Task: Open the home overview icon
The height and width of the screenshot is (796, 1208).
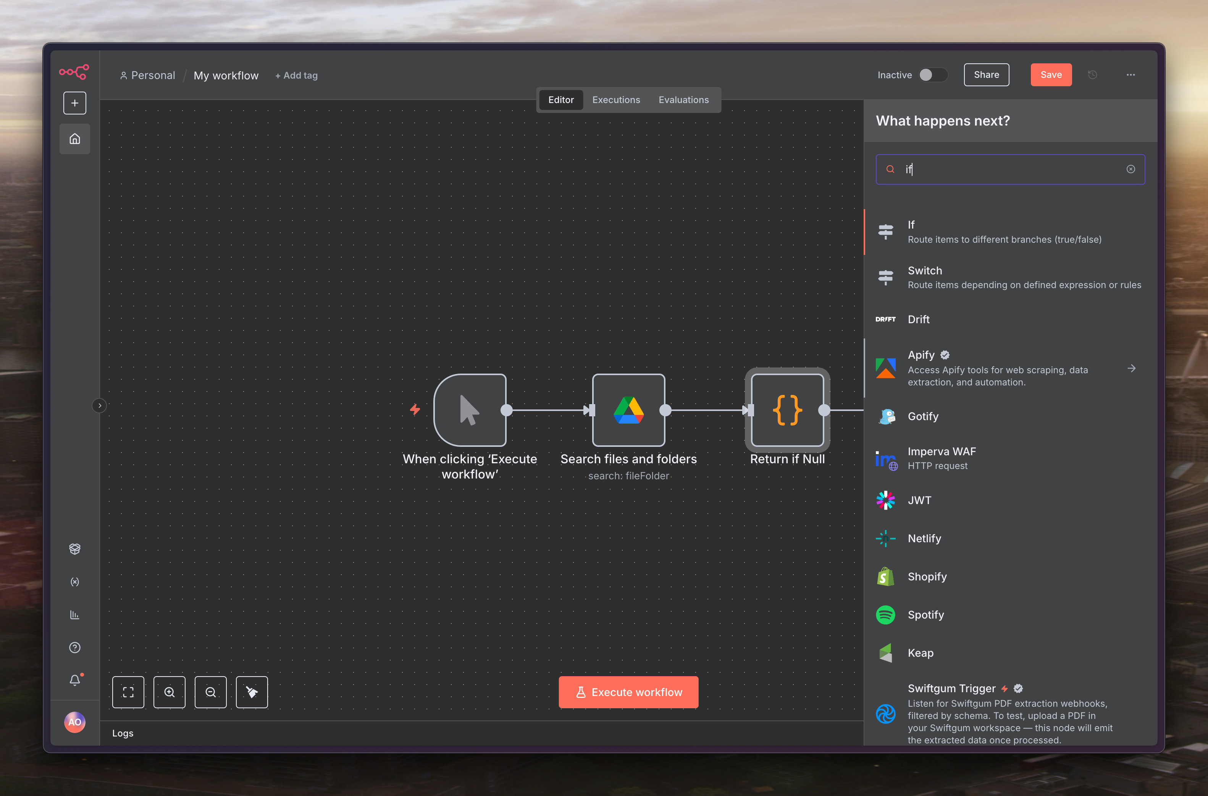Action: pos(75,139)
